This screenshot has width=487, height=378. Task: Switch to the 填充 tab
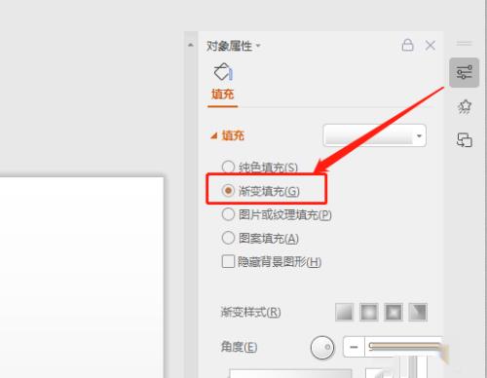[x=223, y=94]
